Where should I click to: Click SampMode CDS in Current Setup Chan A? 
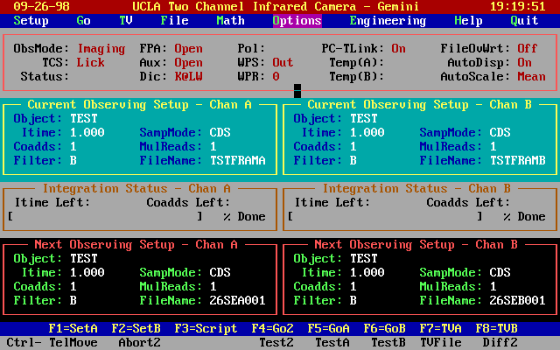pyautogui.click(x=220, y=132)
